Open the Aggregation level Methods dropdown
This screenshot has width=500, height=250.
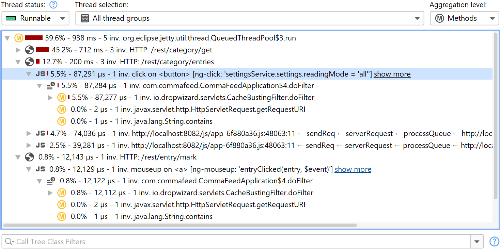pos(464,18)
